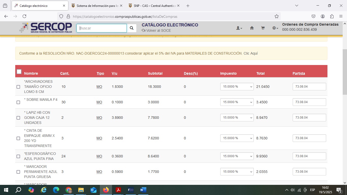Open tax dropdown for ESFEROGRÁFICO AZUL row
347x195 pixels.
pyautogui.click(x=237, y=156)
